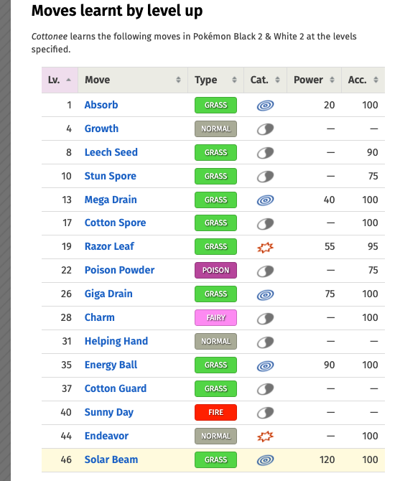
Task: Open the Helping Hand move link
Action: pyautogui.click(x=116, y=341)
